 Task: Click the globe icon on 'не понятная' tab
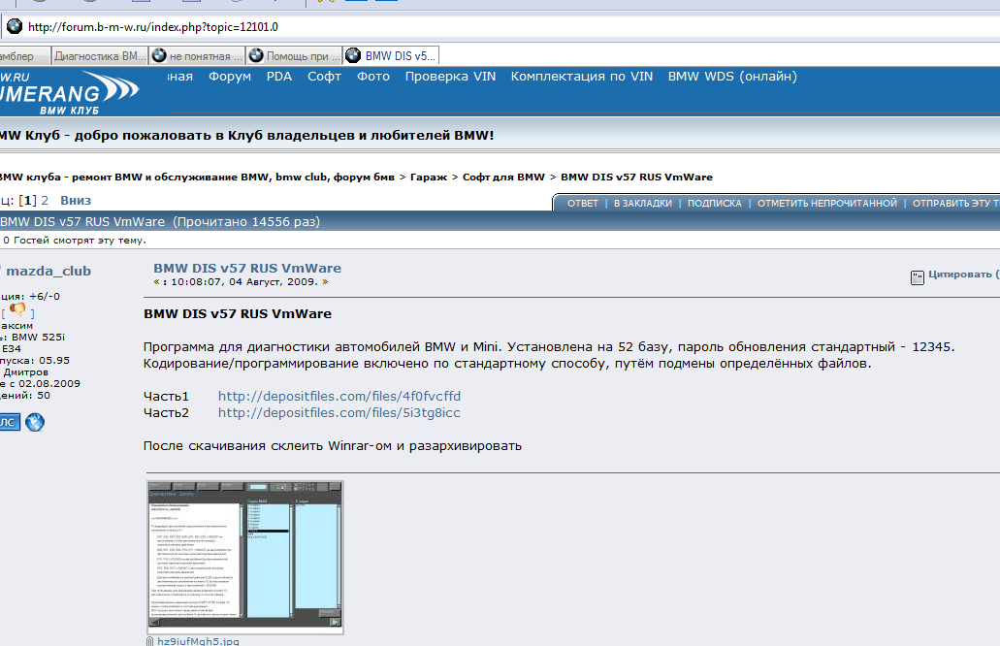click(159, 55)
